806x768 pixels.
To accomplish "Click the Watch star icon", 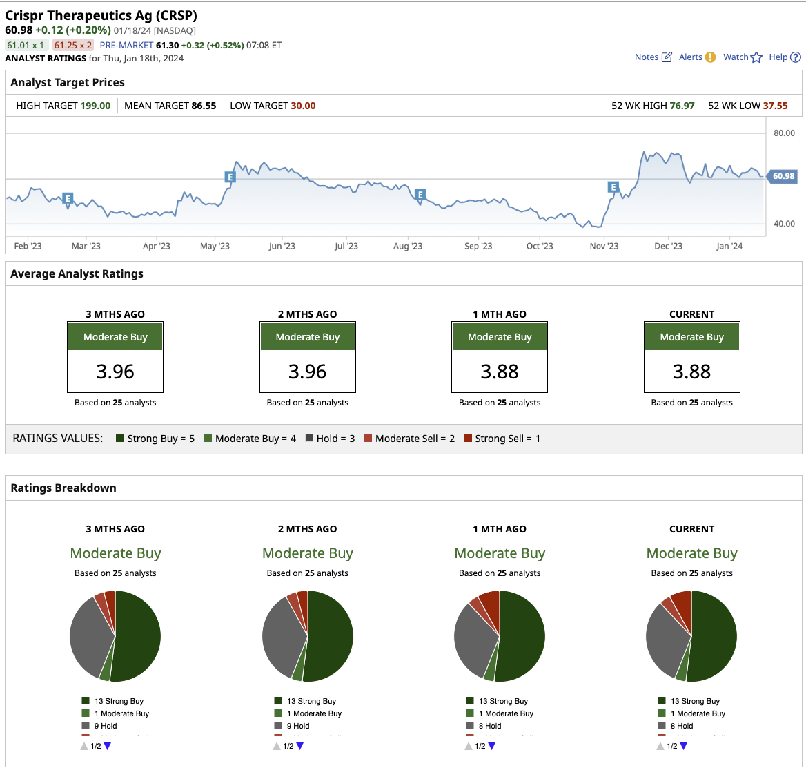I will [x=756, y=57].
